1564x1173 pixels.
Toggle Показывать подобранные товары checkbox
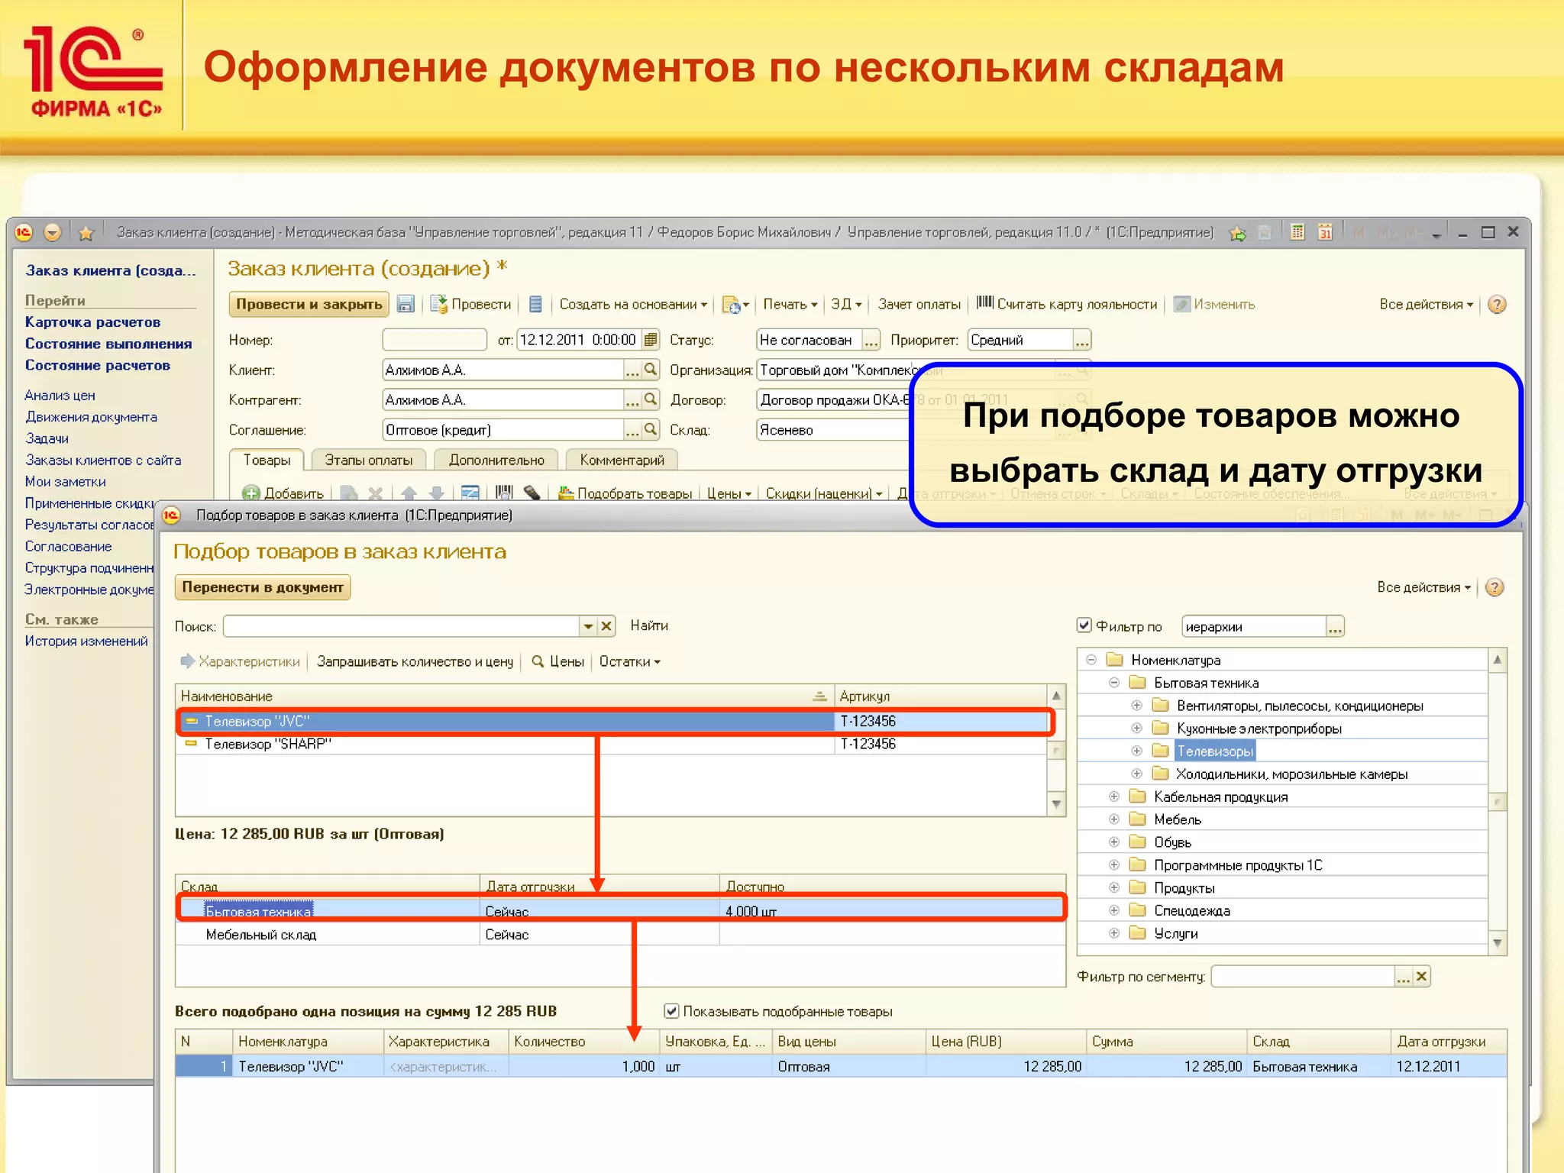(671, 1011)
